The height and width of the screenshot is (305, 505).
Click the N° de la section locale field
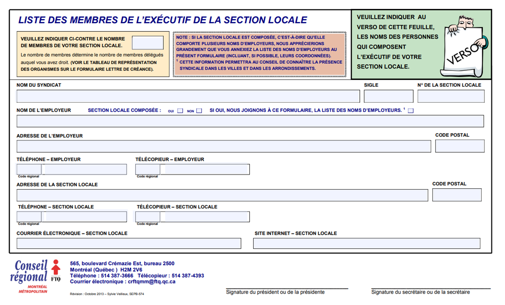[450, 96]
